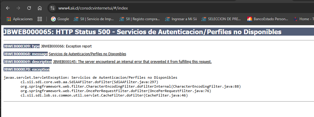Image resolution: width=314 pixels, height=117 pixels.
Task: Click the CharacterEncodingFilter.doFilterInternal trace line
Action: 130,86
